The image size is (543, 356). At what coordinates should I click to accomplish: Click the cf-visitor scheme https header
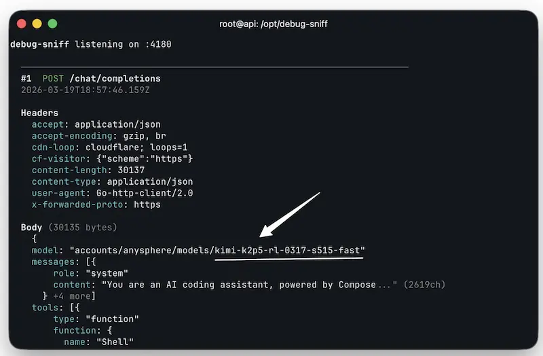112,158
